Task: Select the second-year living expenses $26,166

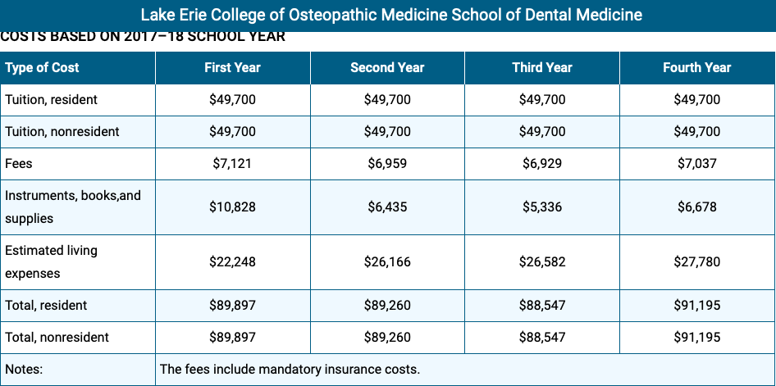Action: click(387, 261)
